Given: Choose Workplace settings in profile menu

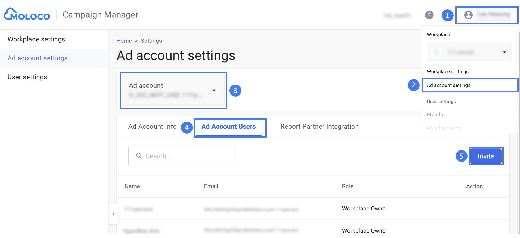Looking at the screenshot, I should [447, 72].
